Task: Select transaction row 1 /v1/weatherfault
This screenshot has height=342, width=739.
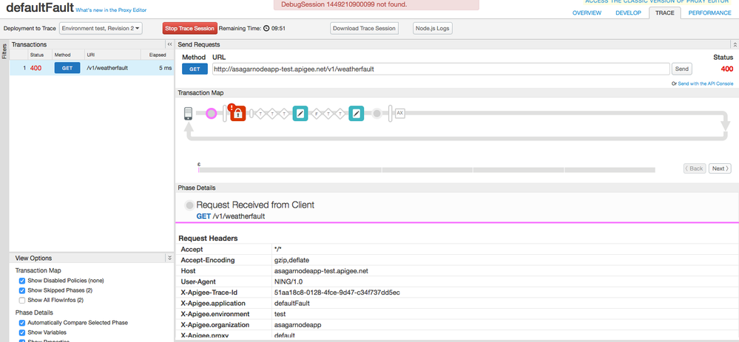Action: pyautogui.click(x=92, y=68)
